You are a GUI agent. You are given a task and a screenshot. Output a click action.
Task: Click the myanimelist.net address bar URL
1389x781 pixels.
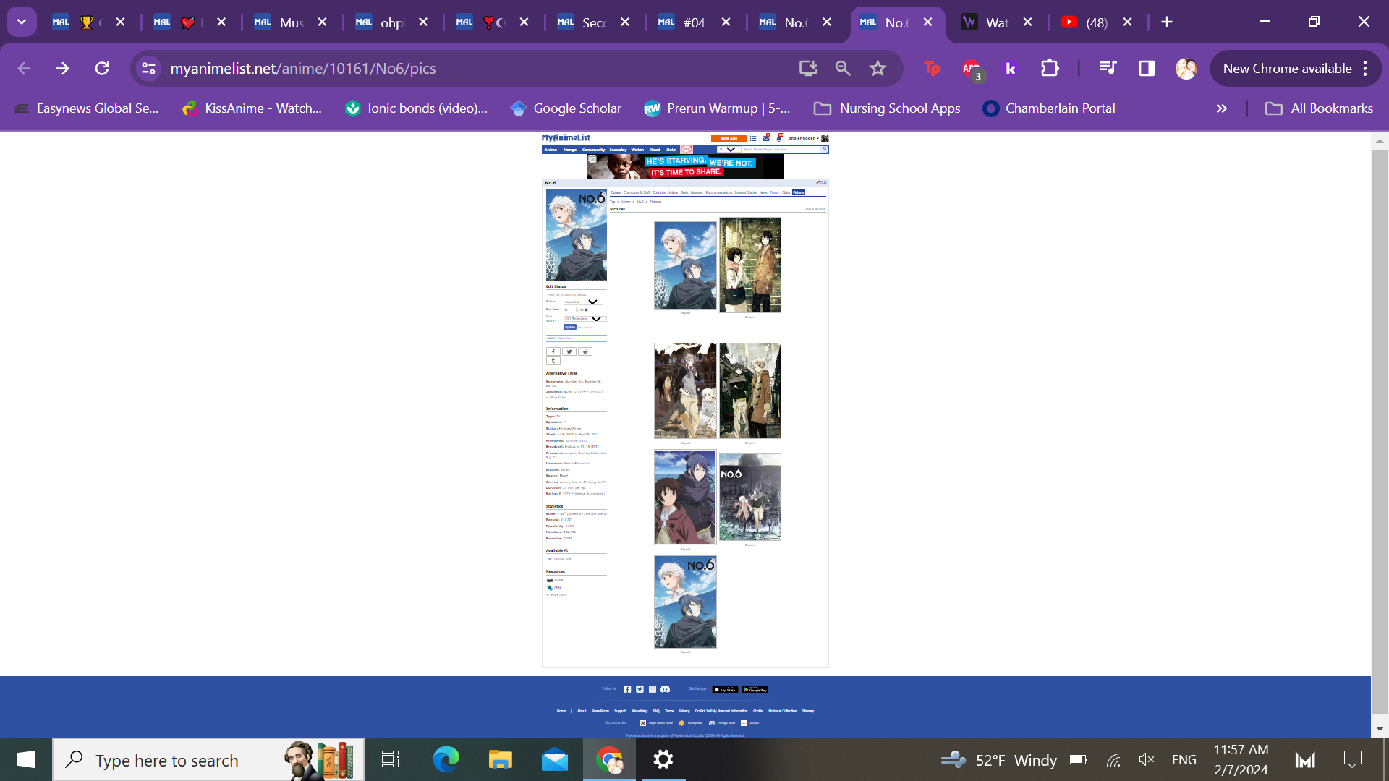(x=303, y=68)
